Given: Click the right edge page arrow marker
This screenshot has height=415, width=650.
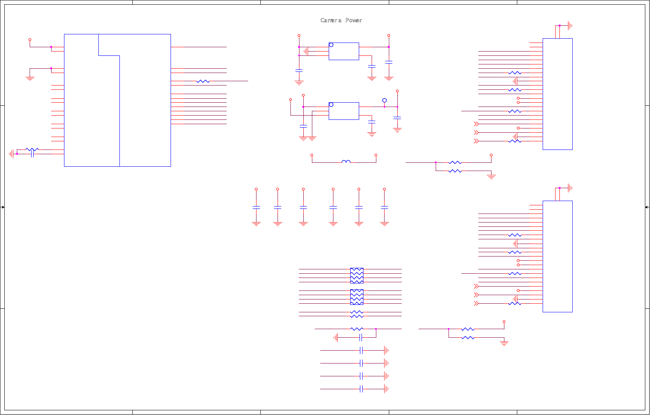Looking at the screenshot, I should click(647, 207).
